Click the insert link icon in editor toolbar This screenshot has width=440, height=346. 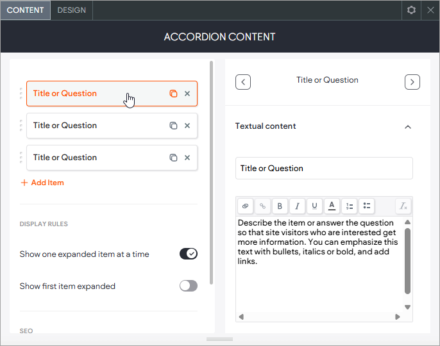pyautogui.click(x=245, y=206)
